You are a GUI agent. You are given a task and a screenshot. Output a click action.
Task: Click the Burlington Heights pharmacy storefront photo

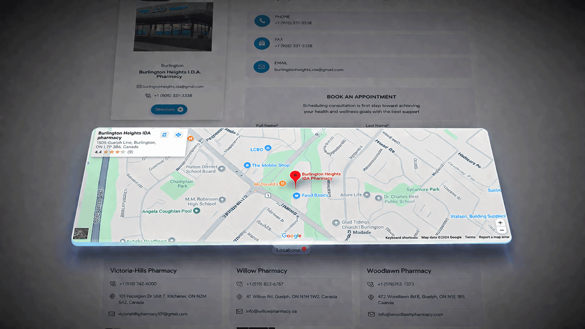click(173, 27)
